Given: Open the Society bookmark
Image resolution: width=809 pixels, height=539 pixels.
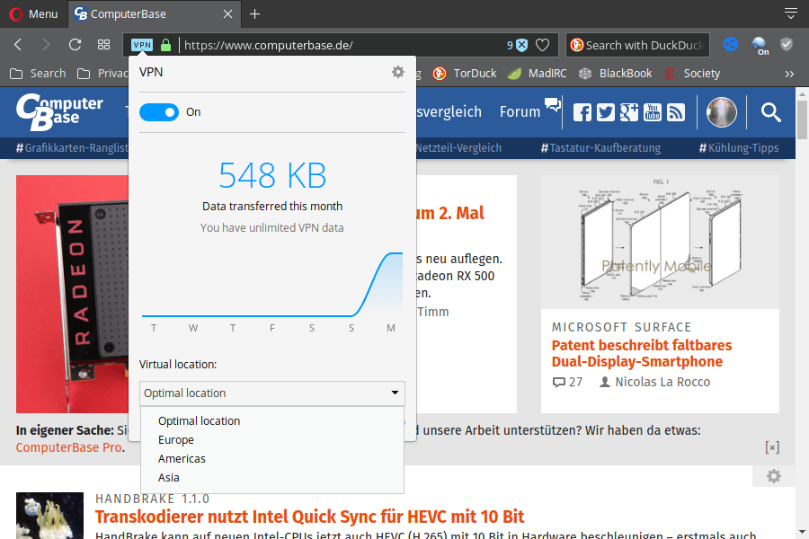Looking at the screenshot, I should click(692, 74).
